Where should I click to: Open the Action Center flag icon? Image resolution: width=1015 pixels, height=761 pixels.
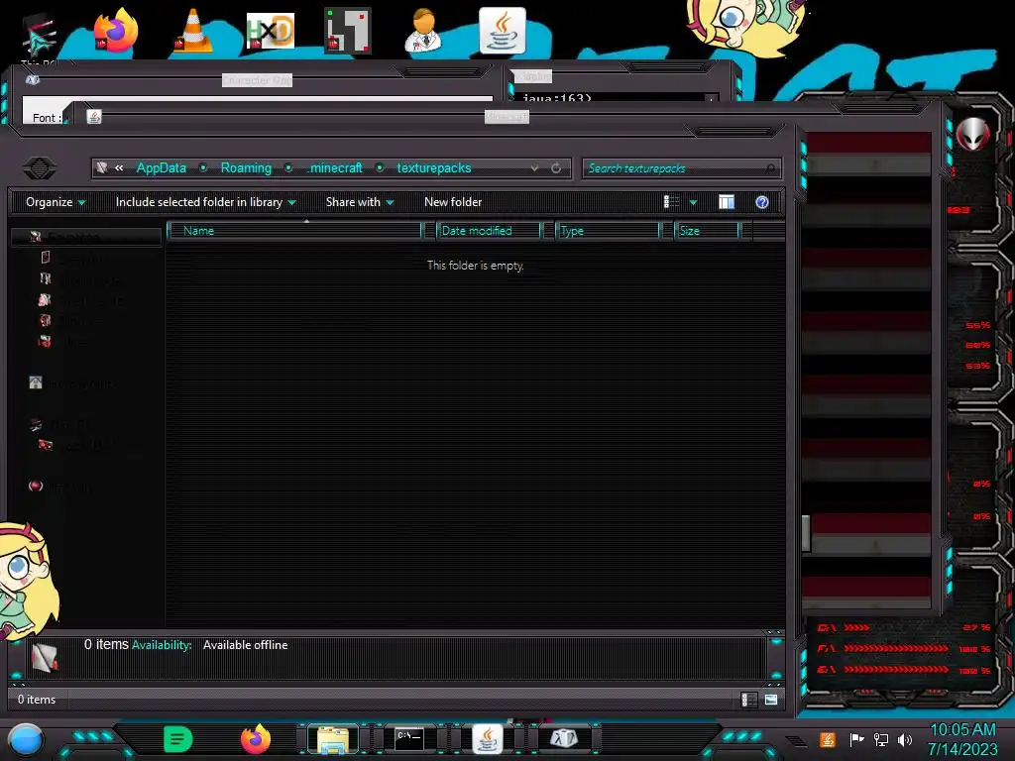[x=856, y=739]
